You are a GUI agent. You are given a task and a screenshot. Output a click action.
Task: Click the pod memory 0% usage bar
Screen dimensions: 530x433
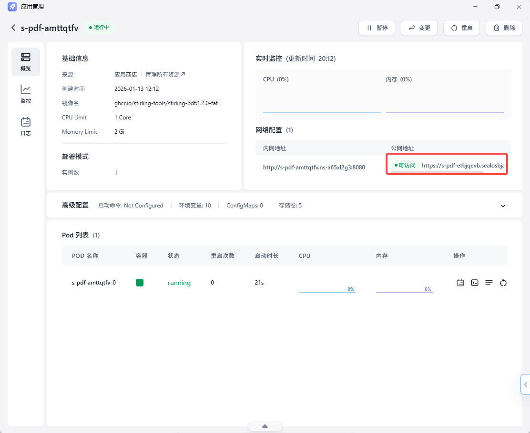(405, 290)
